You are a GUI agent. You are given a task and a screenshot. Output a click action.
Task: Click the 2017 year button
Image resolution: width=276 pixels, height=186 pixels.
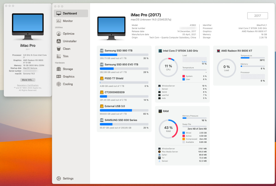pyautogui.click(x=258, y=16)
